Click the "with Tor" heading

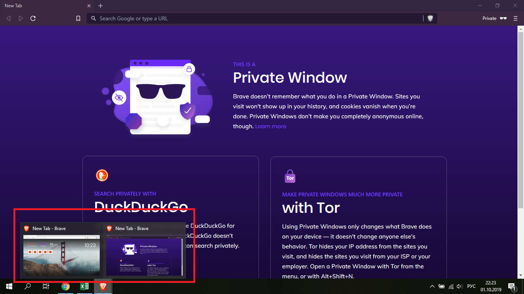311,208
